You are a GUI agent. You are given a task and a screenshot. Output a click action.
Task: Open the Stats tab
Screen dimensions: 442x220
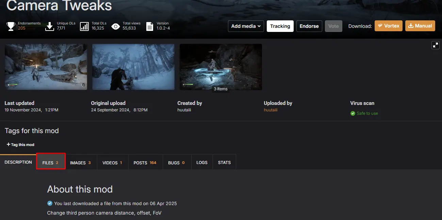[x=224, y=163]
